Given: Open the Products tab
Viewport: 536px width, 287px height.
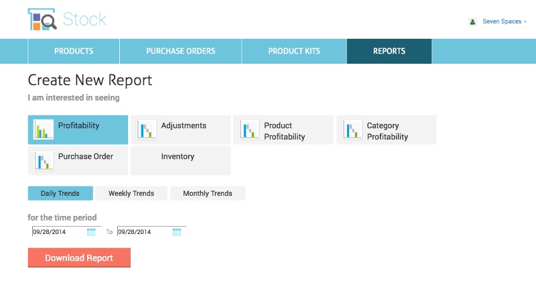Looking at the screenshot, I should point(74,51).
